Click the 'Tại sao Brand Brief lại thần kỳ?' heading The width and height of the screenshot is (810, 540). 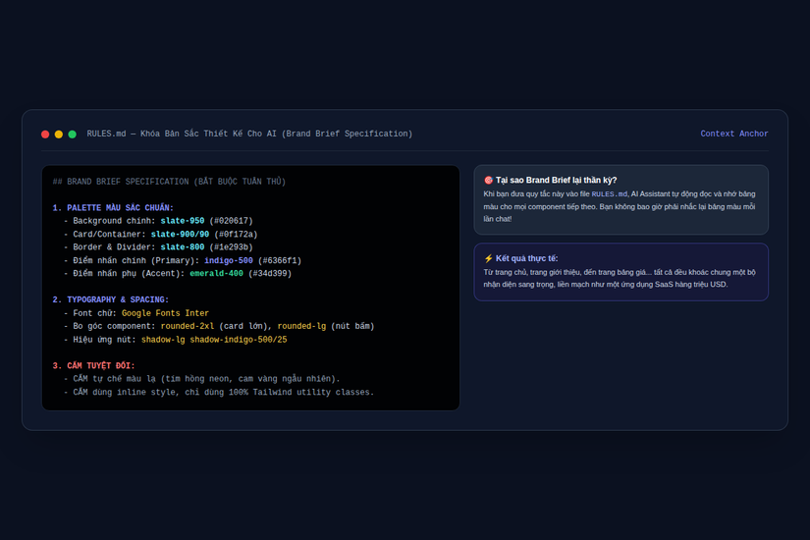coord(557,181)
